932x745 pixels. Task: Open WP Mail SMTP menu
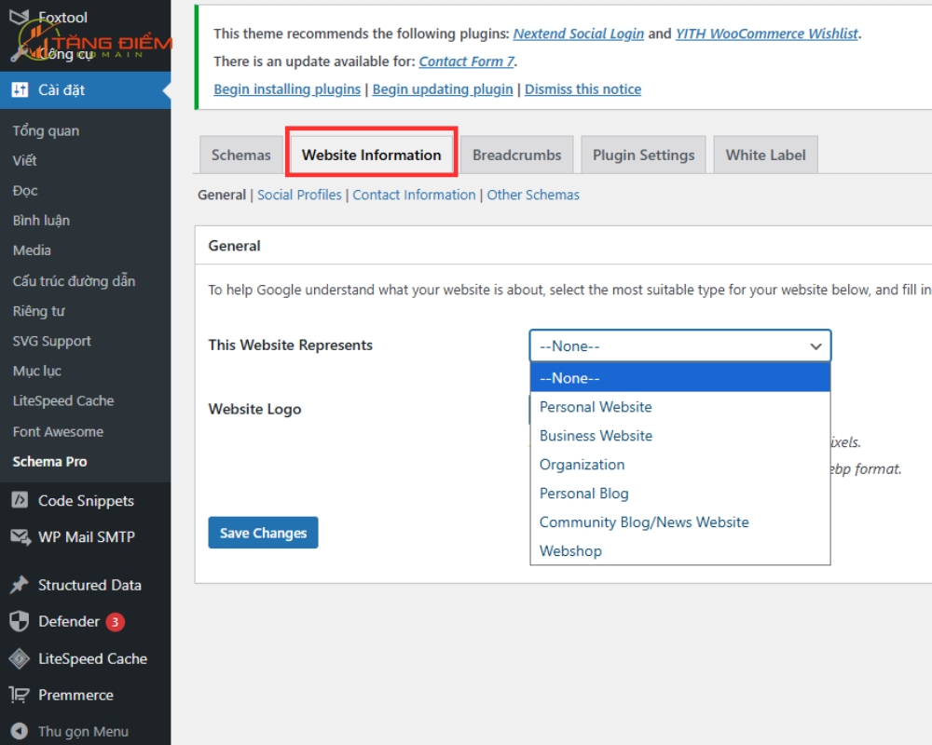(x=85, y=537)
